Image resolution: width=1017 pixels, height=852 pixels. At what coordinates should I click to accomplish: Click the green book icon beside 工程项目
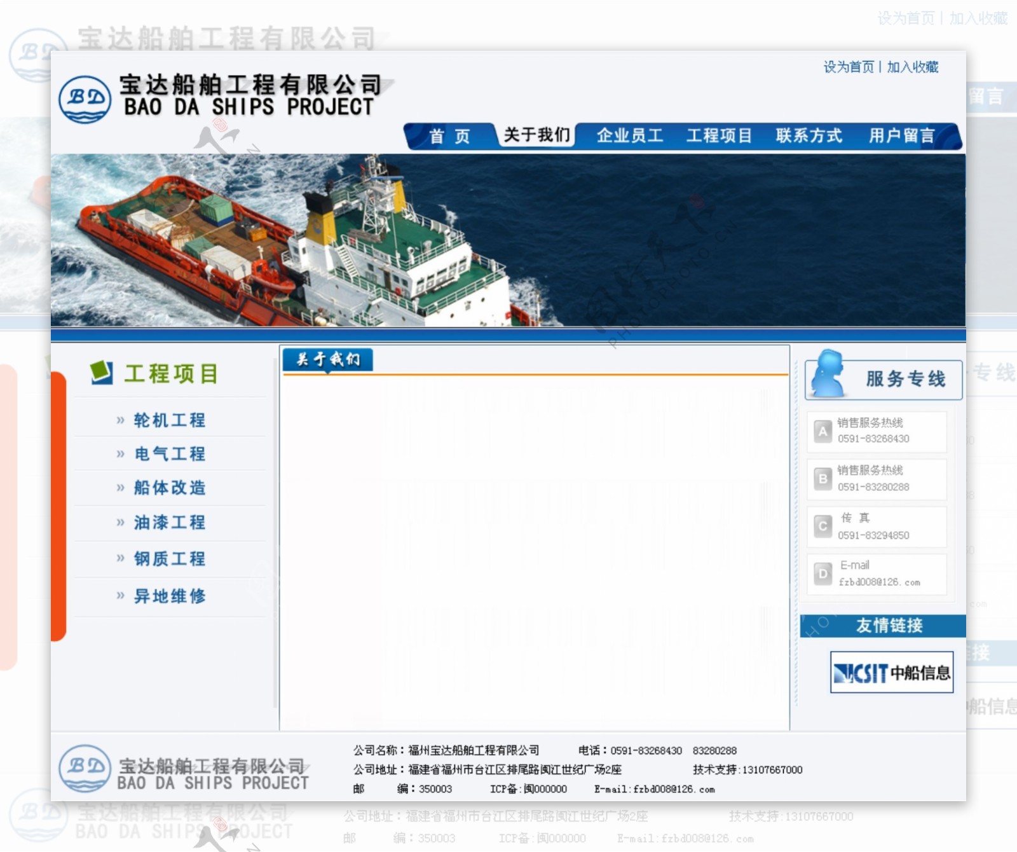(x=102, y=373)
